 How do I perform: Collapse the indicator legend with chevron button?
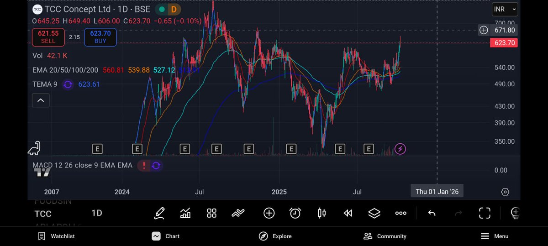coord(40,100)
